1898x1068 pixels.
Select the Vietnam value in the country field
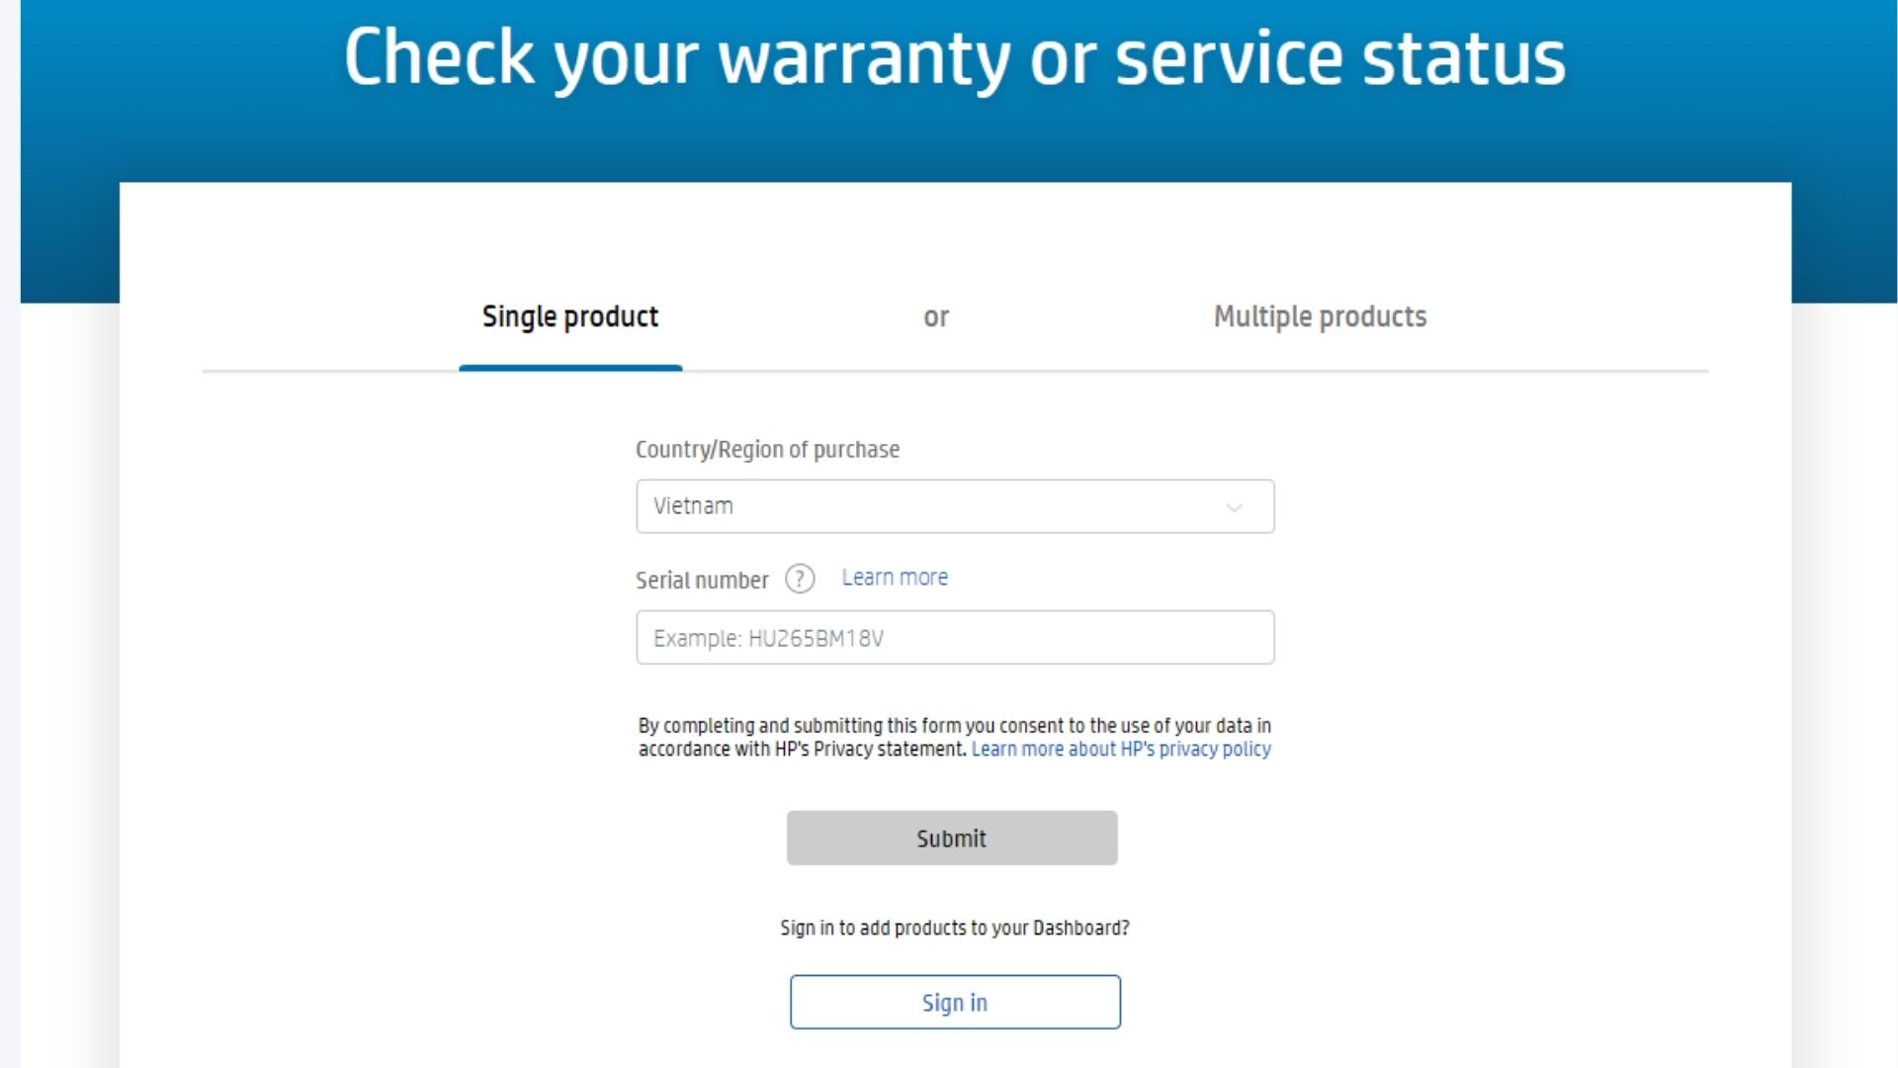pyautogui.click(x=693, y=506)
